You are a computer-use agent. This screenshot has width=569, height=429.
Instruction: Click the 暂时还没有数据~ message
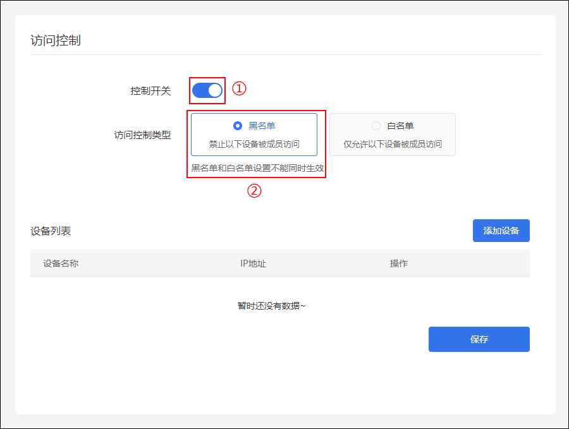click(271, 306)
